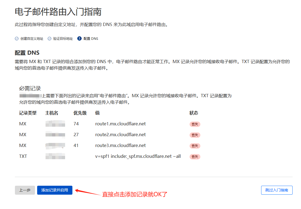
Task: Click priority value 74
Action: pos(76,124)
